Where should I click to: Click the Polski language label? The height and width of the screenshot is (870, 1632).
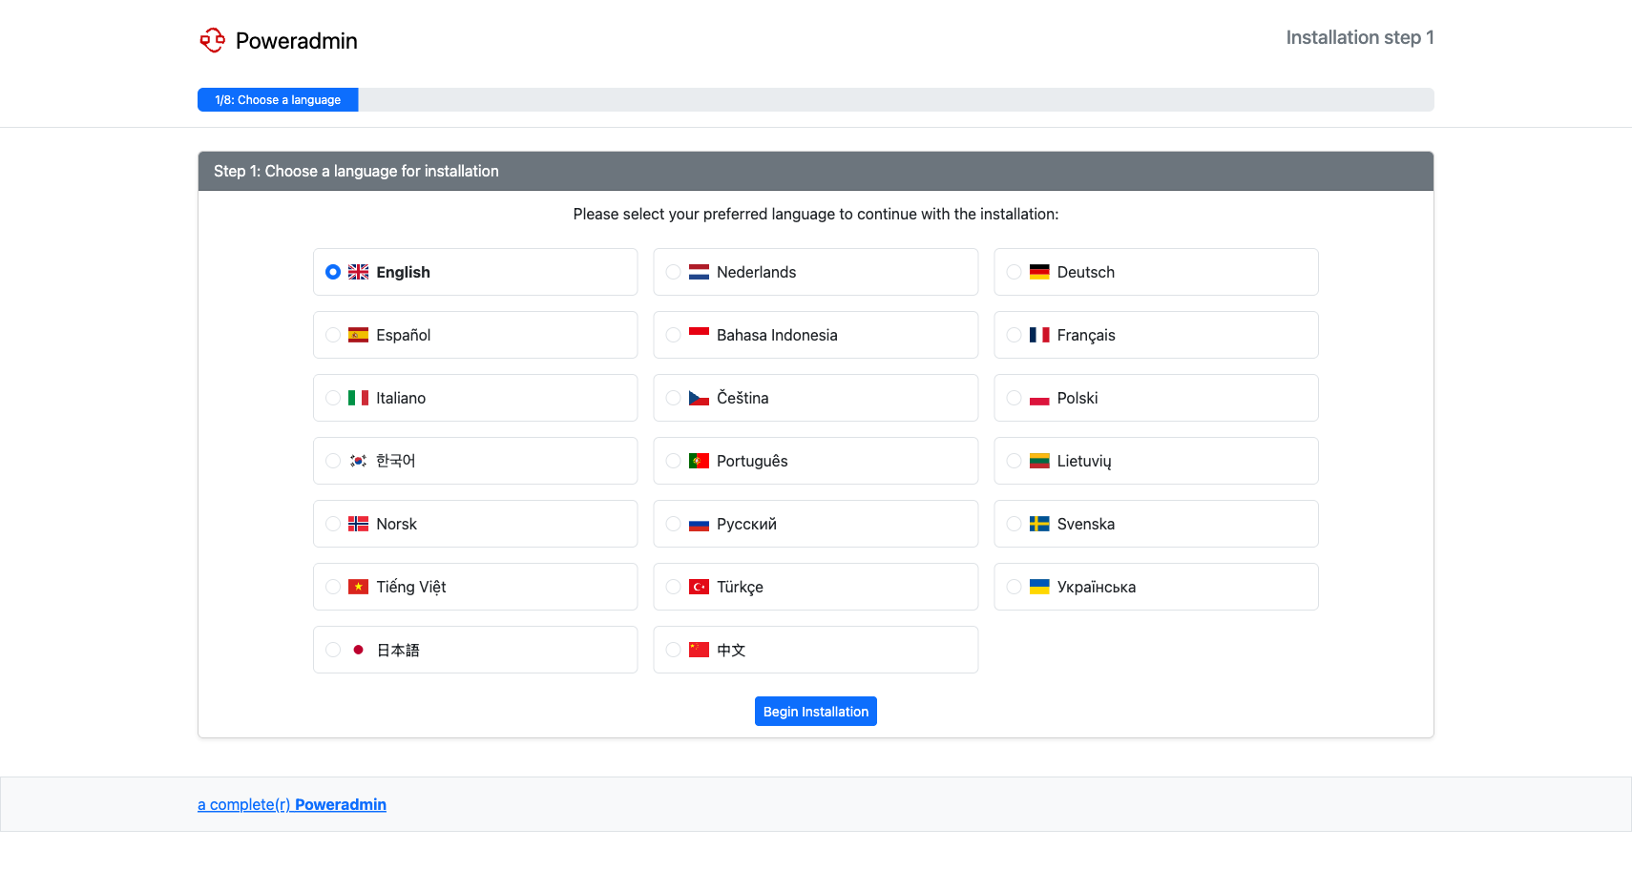(1077, 398)
